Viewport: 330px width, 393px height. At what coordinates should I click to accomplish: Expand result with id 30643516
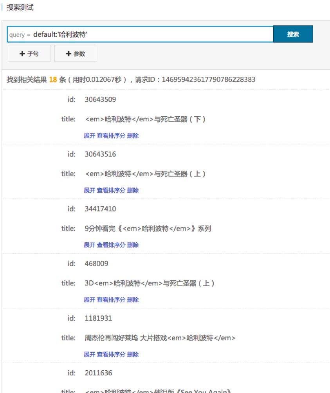click(x=90, y=191)
